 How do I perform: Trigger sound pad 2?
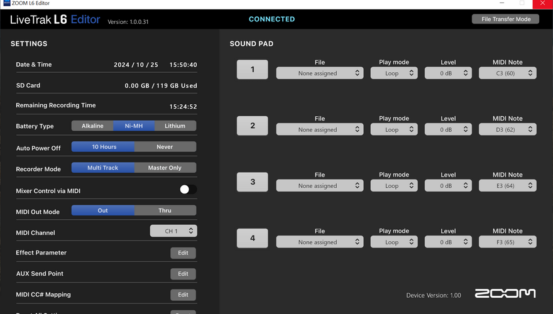pos(252,126)
